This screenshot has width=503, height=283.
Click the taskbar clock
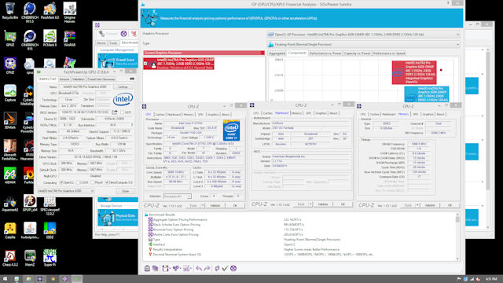tap(492, 279)
